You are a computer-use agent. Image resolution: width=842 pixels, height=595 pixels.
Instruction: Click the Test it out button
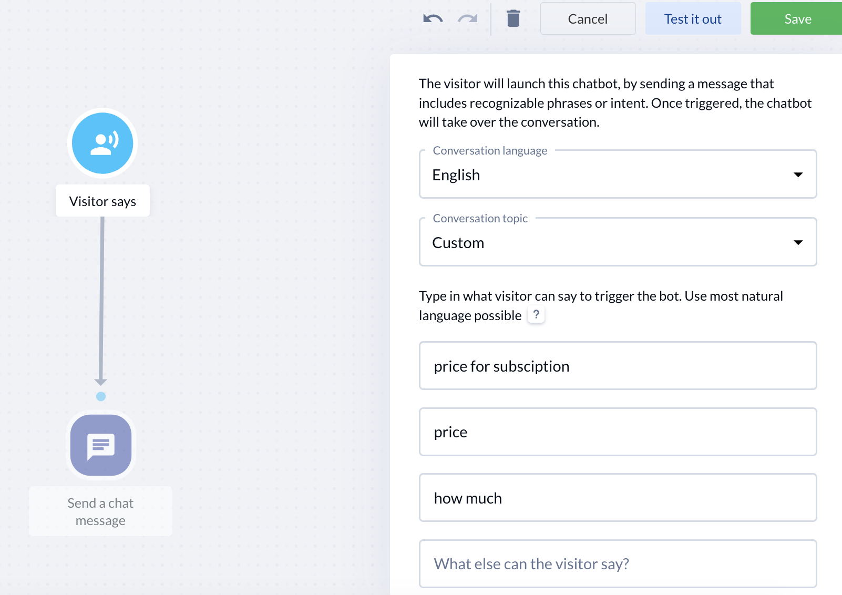point(693,19)
